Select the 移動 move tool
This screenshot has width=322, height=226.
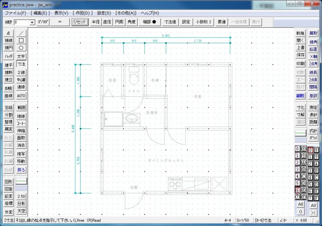coord(21,161)
